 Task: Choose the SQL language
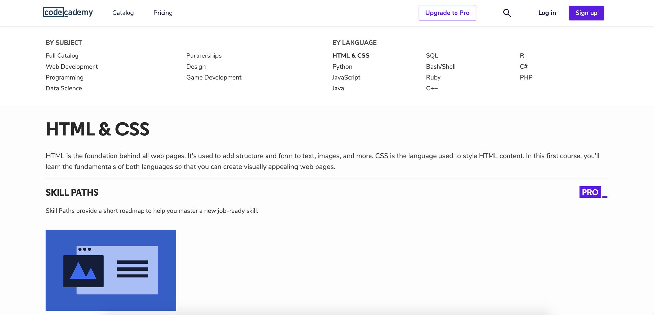pos(432,56)
